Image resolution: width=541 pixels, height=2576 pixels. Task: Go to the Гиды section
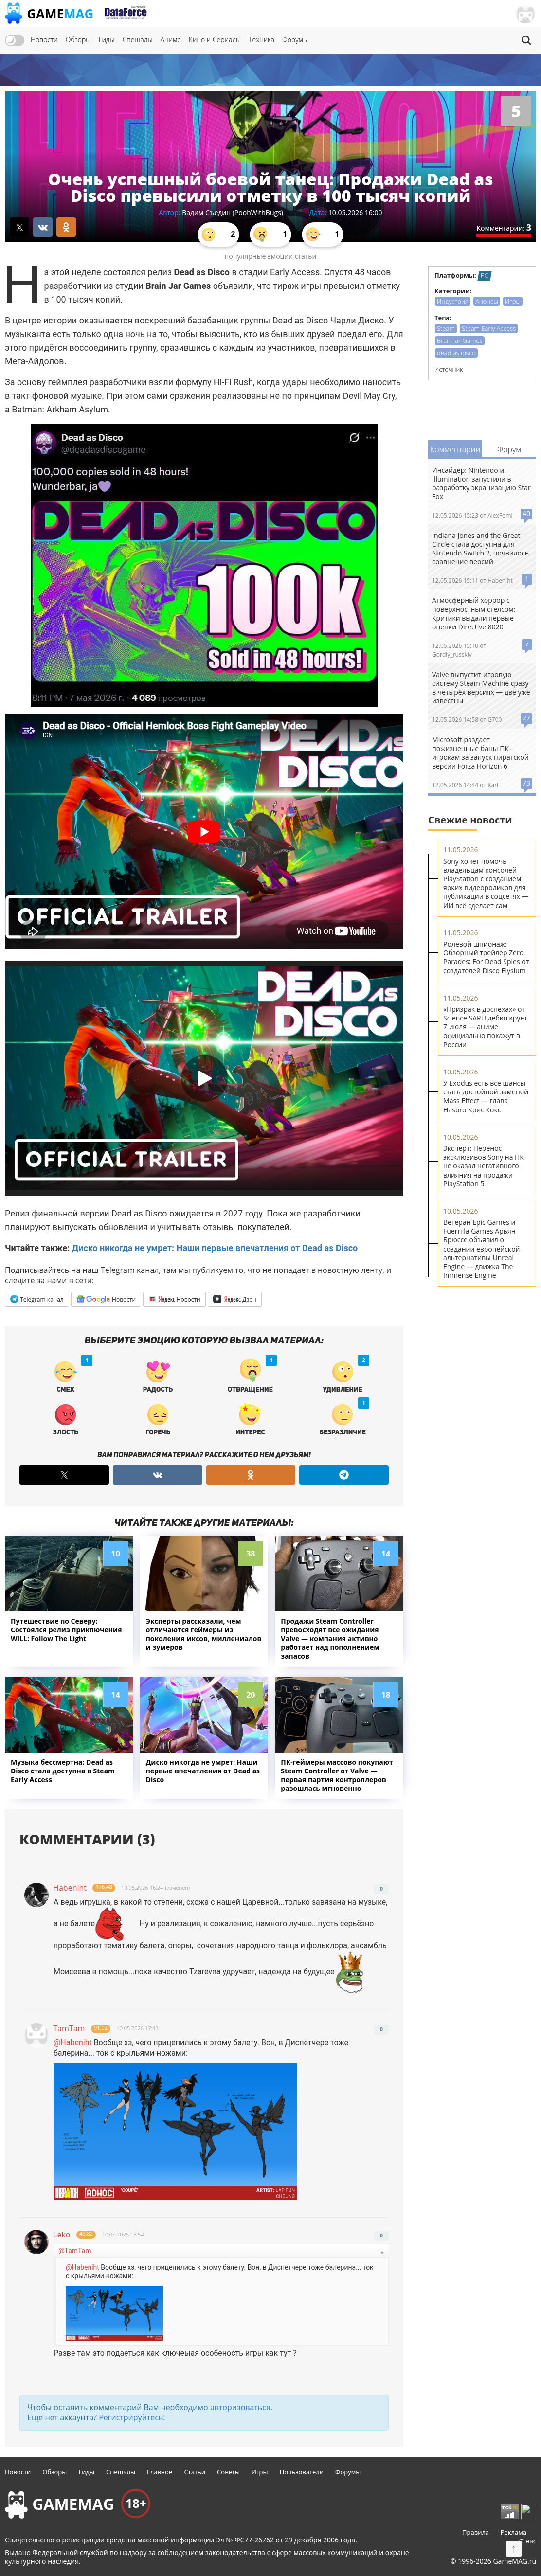[106, 40]
